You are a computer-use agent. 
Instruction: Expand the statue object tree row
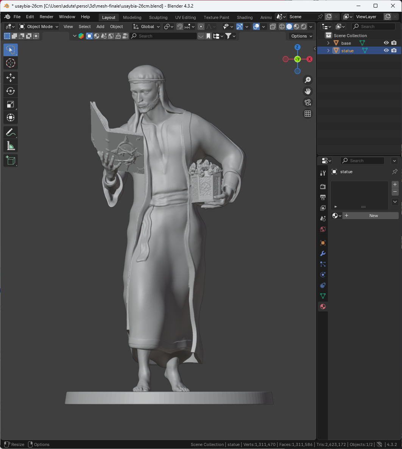pyautogui.click(x=328, y=50)
